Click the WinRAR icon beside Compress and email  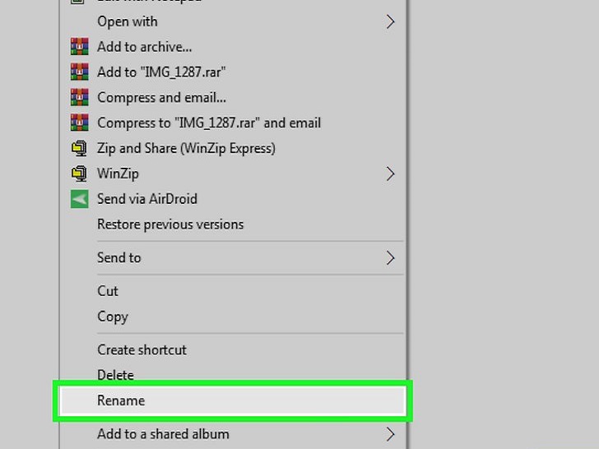coord(80,97)
